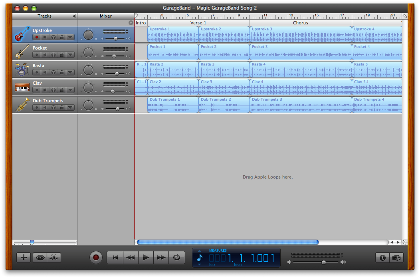This screenshot has width=420, height=278.
Task: Open the Media Browser
Action: [x=396, y=258]
